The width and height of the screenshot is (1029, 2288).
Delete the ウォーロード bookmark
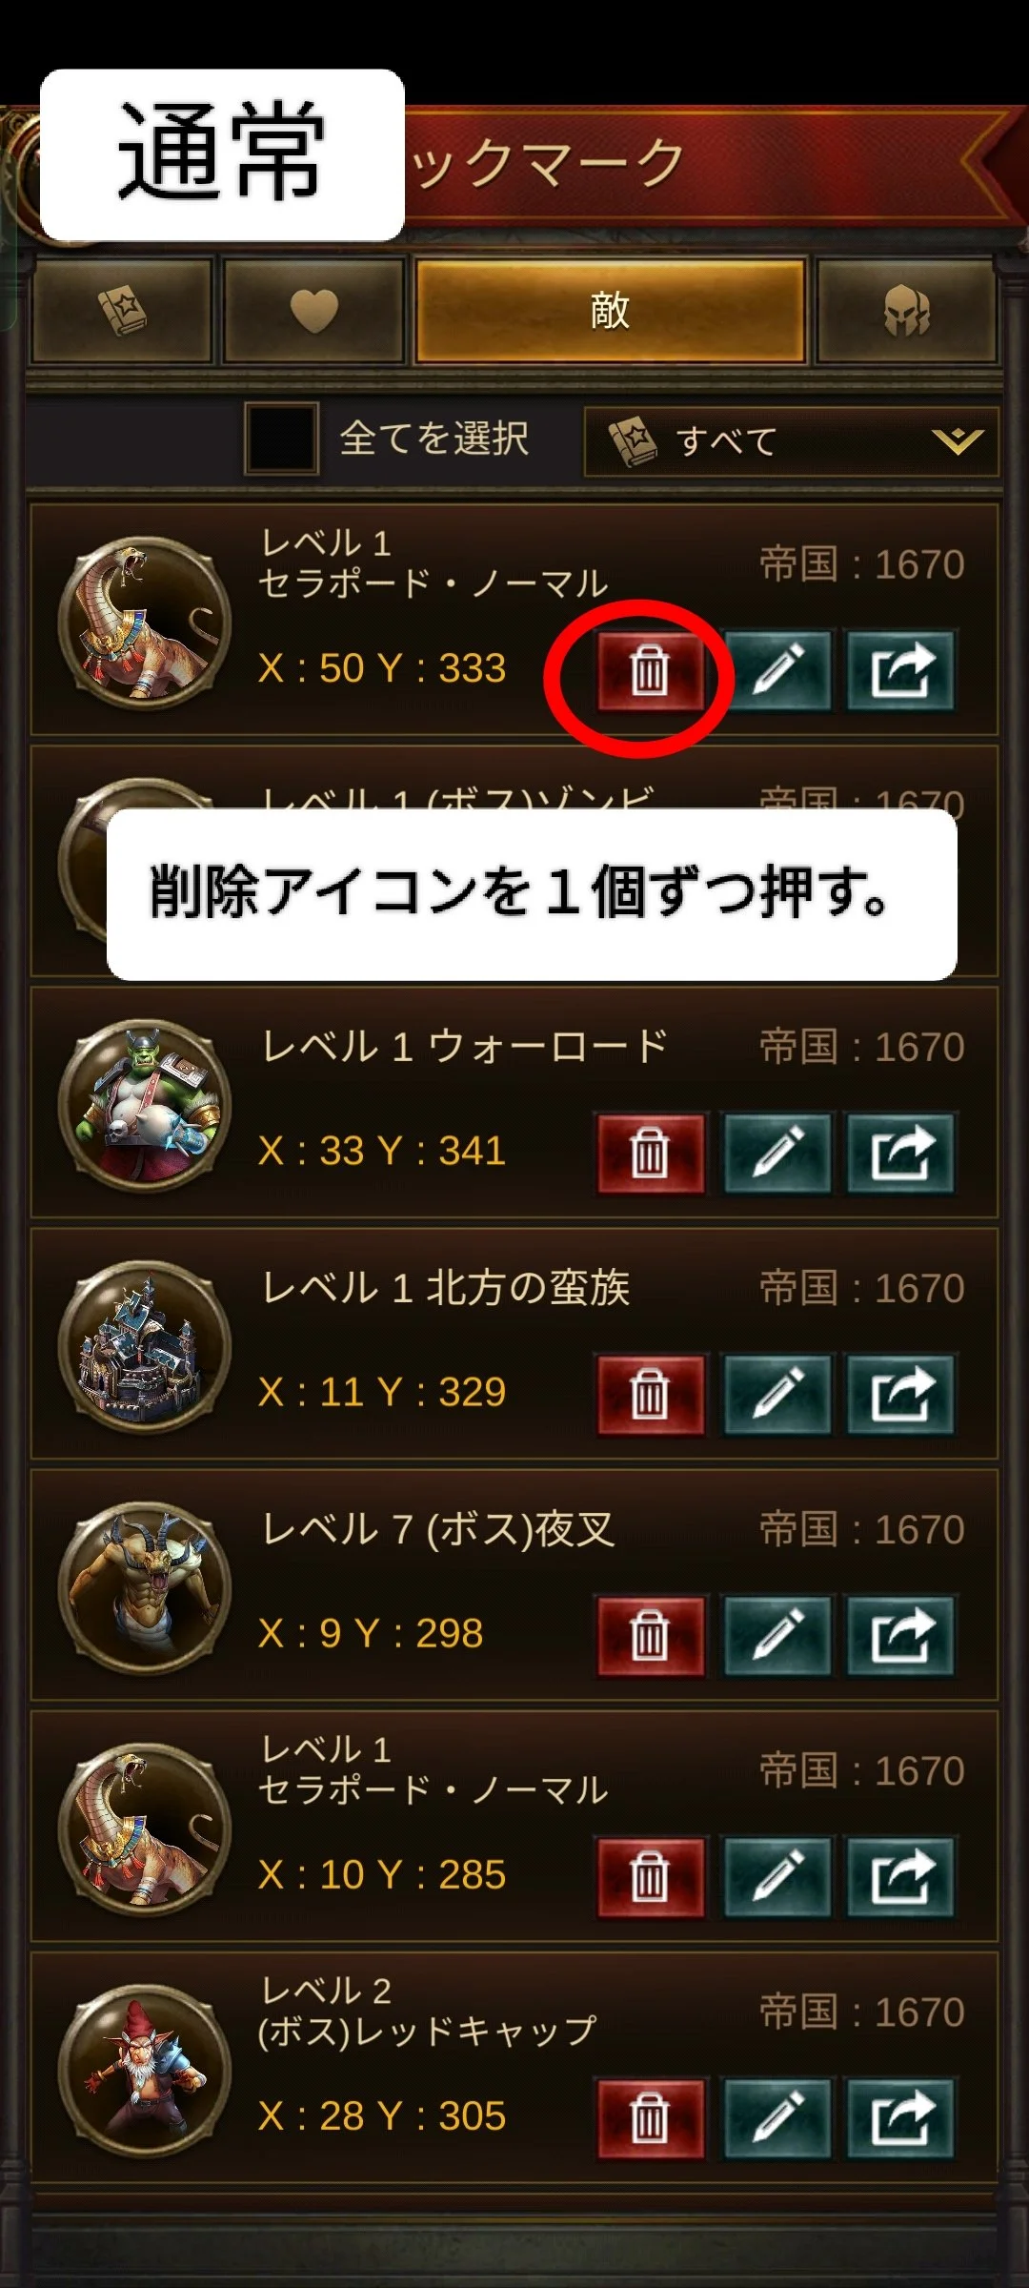tap(651, 1153)
